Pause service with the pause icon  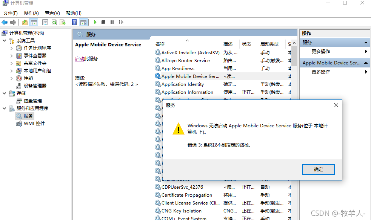click(x=112, y=22)
